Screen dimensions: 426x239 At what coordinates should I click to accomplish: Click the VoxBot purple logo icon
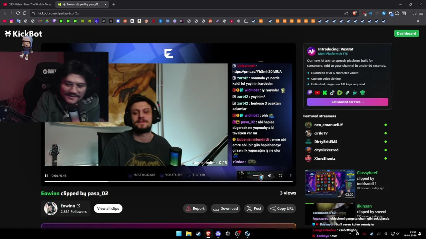[312, 51]
